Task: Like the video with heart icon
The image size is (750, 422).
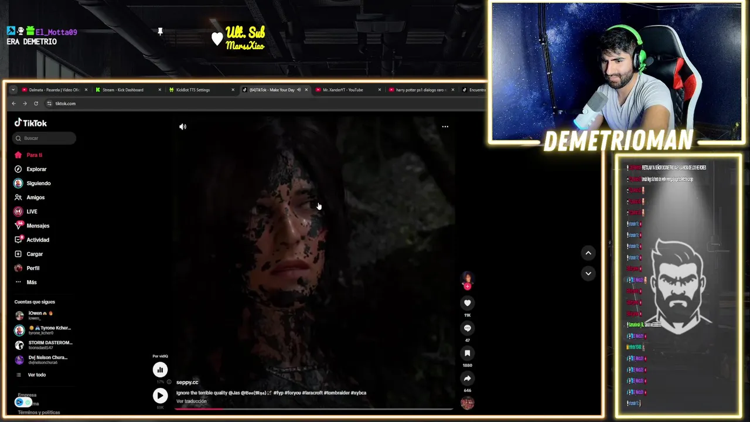Action: (x=467, y=303)
